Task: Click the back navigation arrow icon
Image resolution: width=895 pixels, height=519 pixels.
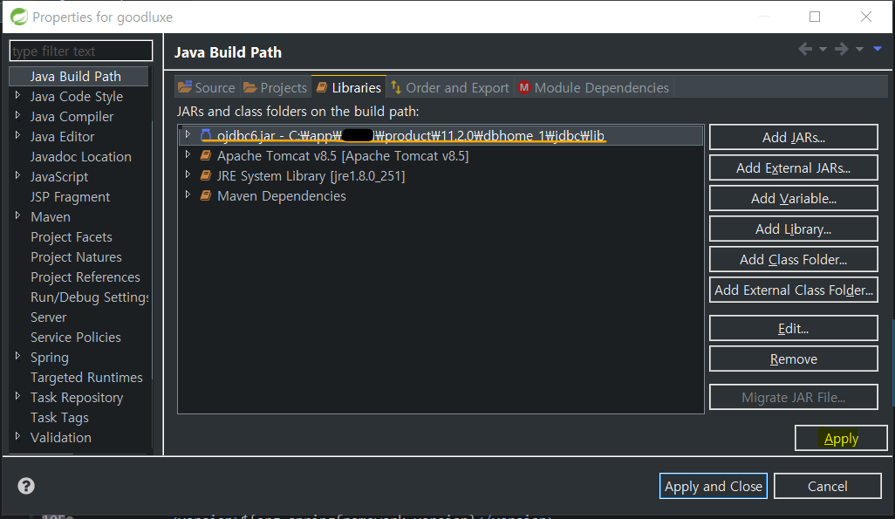Action: [805, 49]
